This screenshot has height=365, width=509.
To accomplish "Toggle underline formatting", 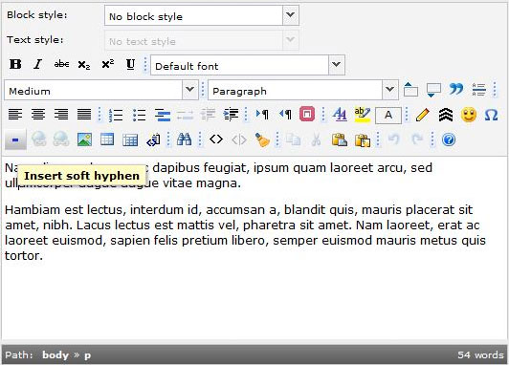I will tap(130, 65).
